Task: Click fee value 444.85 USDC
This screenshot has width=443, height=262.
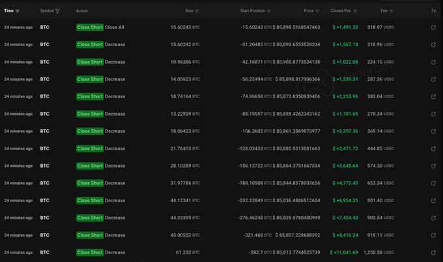Action: click(380, 149)
